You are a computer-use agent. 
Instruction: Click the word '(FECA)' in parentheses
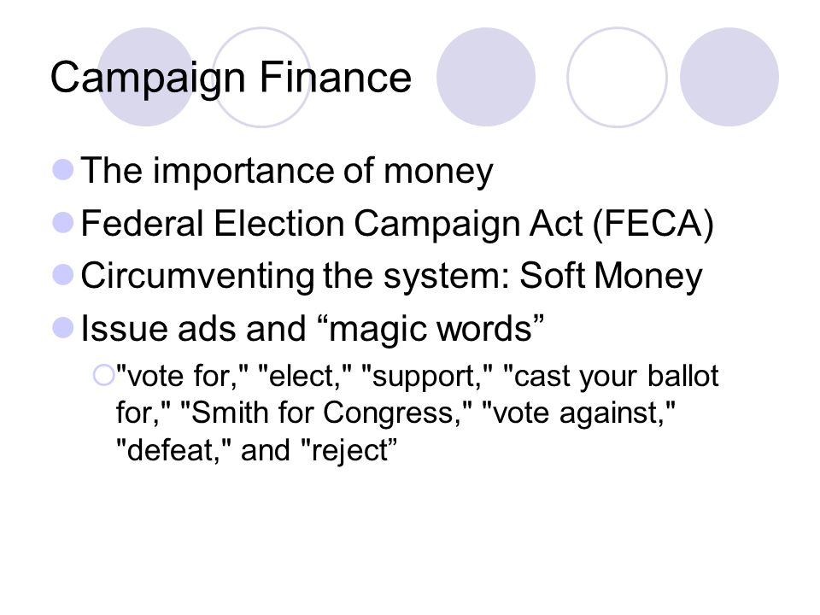point(653,224)
